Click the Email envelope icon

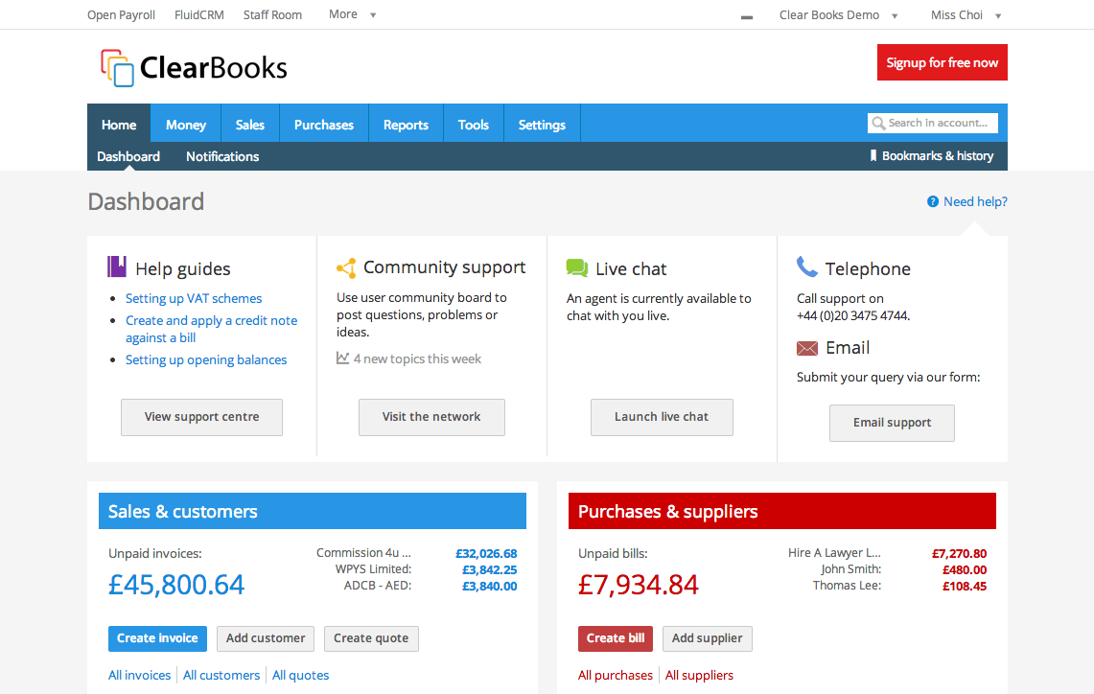tap(807, 348)
